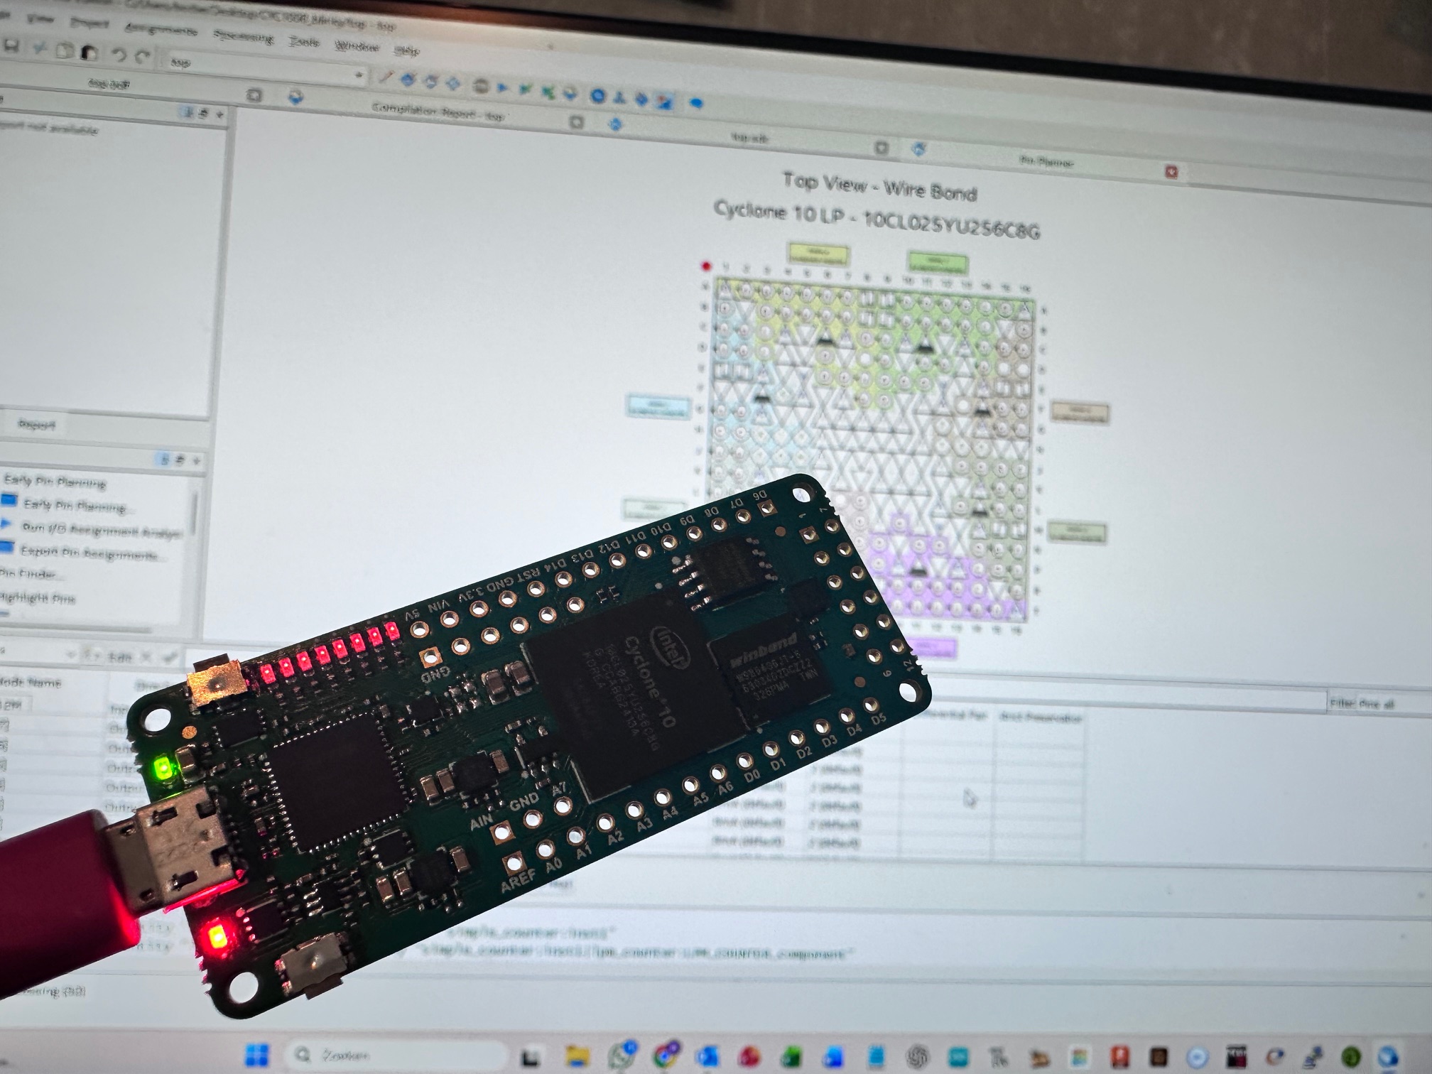This screenshot has width=1432, height=1074.
Task: Open the WhatsApp icon in taskbar
Action: click(622, 1056)
